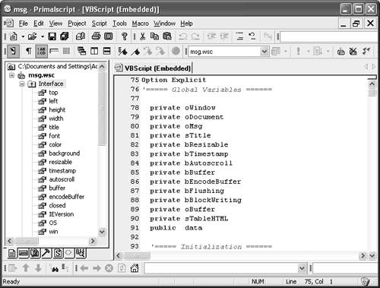Toggle the nexus panel button at left of second toolbar
This screenshot has height=288, width=380.
click(13, 51)
